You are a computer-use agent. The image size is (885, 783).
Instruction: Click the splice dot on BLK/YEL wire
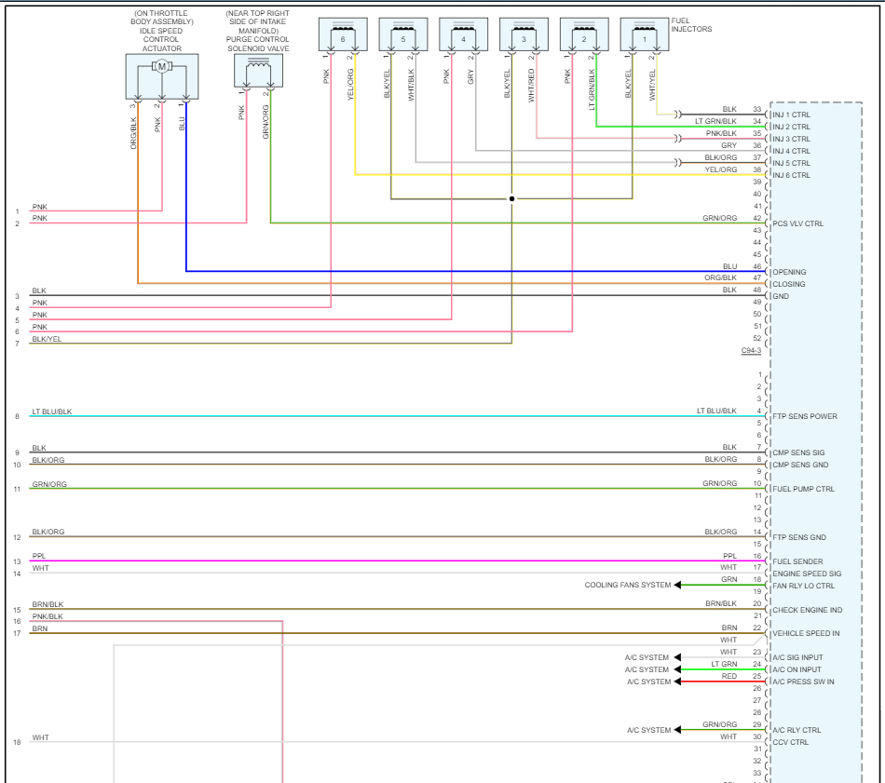(512, 198)
